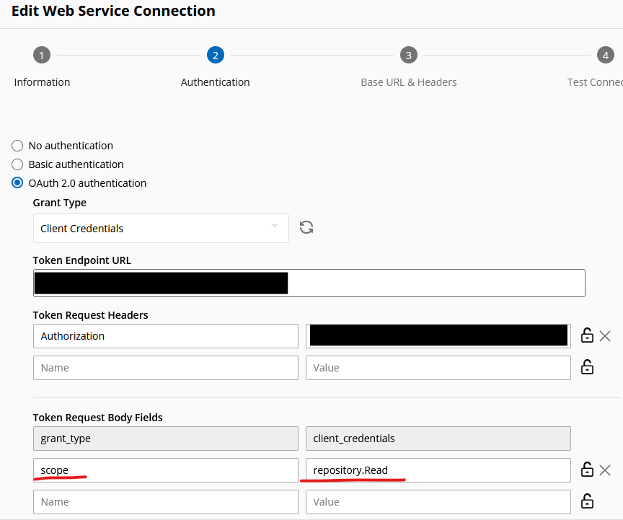Remove the Authorization header row with X

point(605,336)
